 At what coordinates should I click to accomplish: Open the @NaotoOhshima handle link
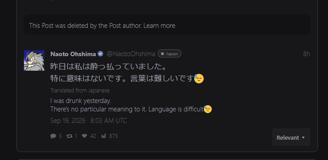131,54
